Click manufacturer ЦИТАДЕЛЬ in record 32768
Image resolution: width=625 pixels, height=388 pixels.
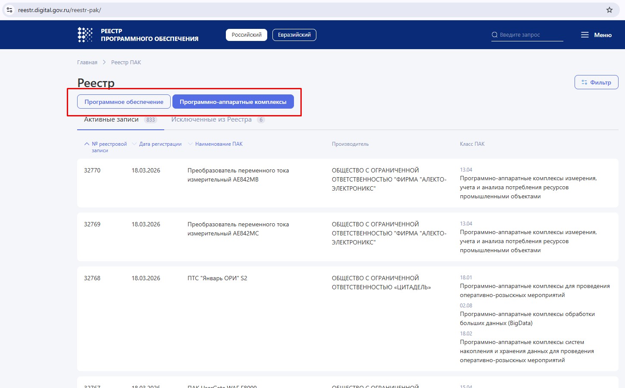pos(381,283)
